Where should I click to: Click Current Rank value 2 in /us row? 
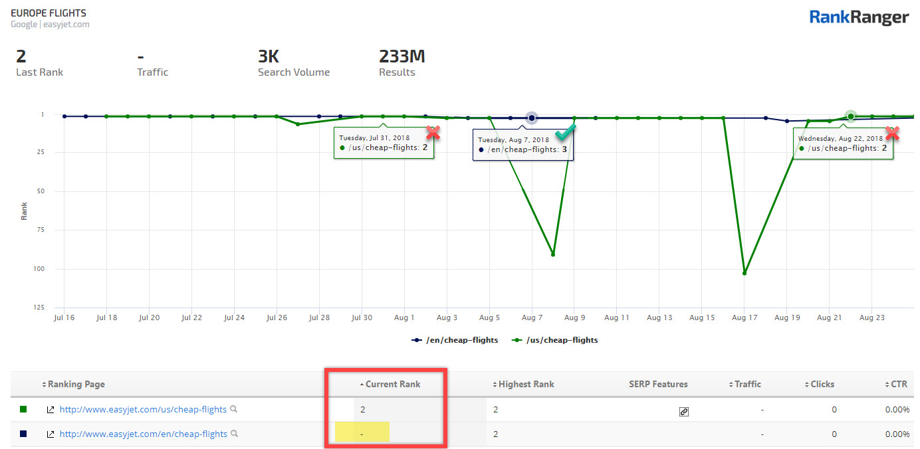pyautogui.click(x=362, y=410)
